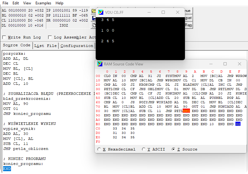Click the RAM Source Code View window icon

click(100, 64)
